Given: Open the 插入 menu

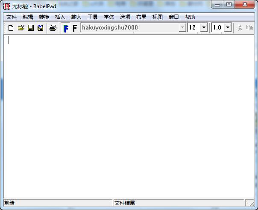Looking at the screenshot, I should 60,17.
